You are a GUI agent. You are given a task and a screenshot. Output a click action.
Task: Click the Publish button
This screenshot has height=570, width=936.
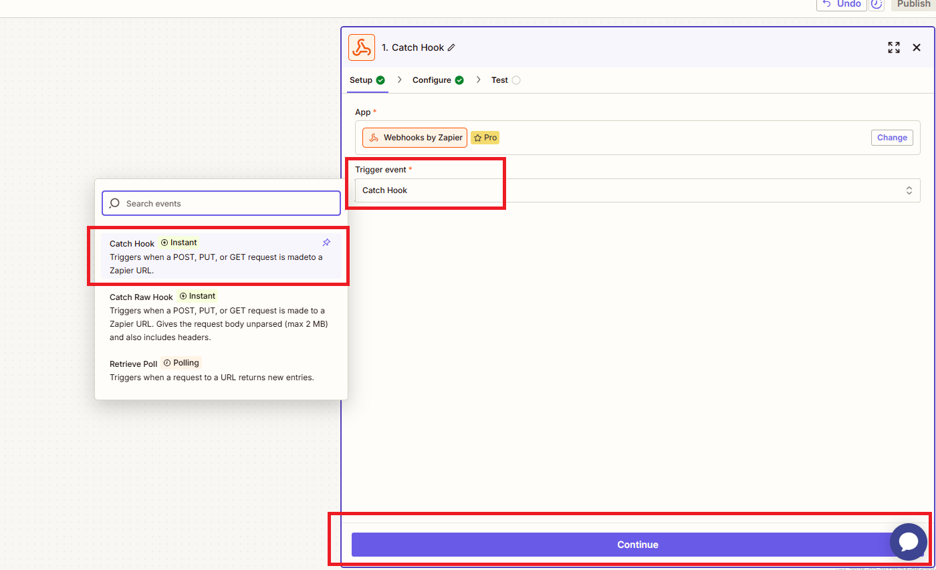pyautogui.click(x=913, y=4)
